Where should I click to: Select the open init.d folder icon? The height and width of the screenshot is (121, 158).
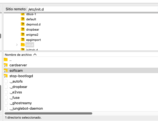pyautogui.click(x=23, y=45)
